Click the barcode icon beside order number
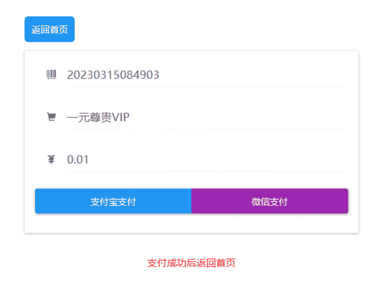This screenshot has width=380, height=293. click(51, 75)
